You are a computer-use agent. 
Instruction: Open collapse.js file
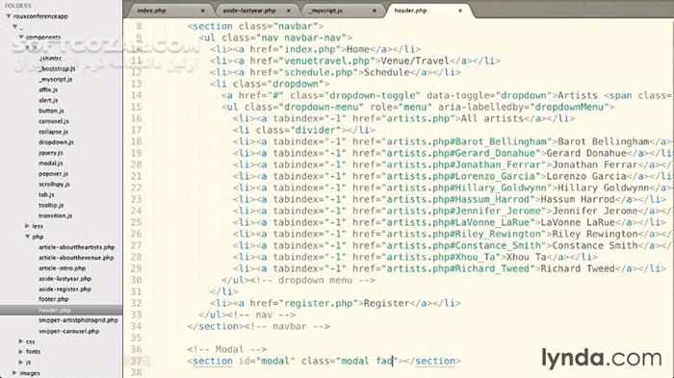(53, 132)
